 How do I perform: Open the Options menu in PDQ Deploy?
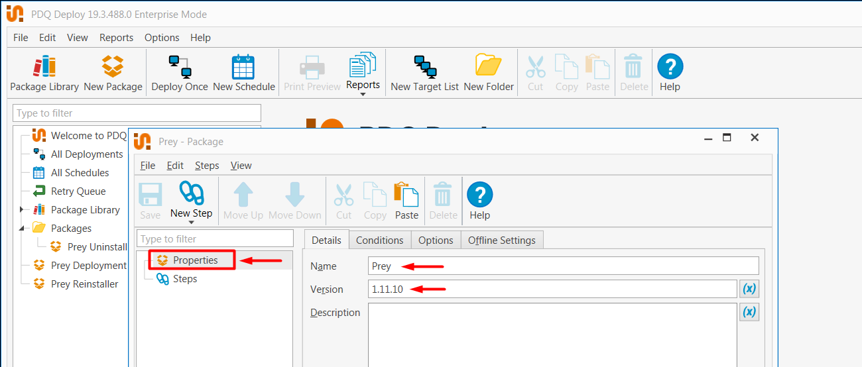tap(162, 38)
